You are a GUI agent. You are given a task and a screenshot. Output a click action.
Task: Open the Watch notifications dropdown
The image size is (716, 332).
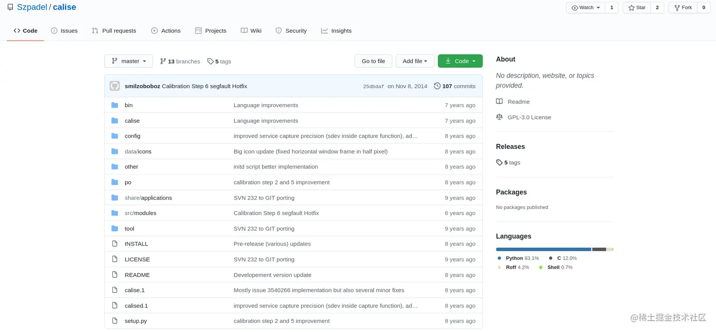click(x=586, y=8)
